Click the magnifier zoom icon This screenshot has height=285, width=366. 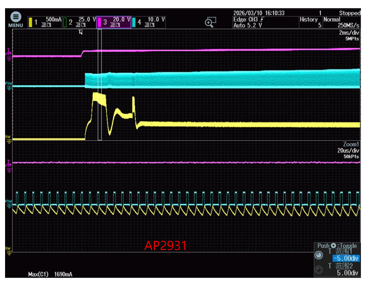click(x=211, y=22)
